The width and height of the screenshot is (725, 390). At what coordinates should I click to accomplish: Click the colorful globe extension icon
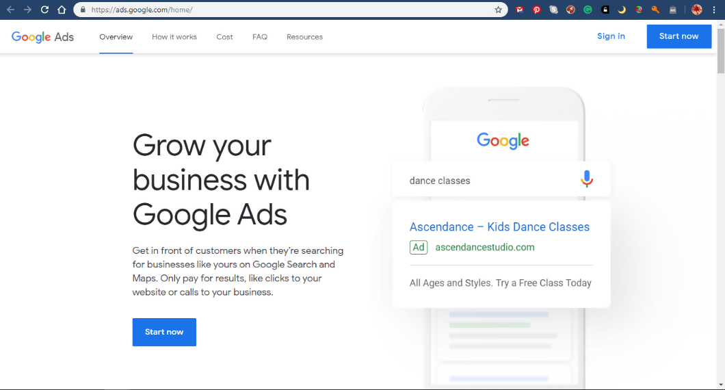[639, 10]
